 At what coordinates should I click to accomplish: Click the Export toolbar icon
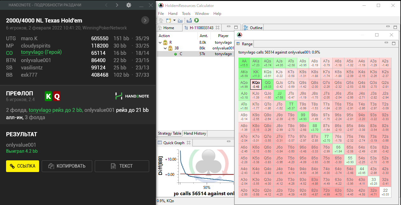pos(189,20)
